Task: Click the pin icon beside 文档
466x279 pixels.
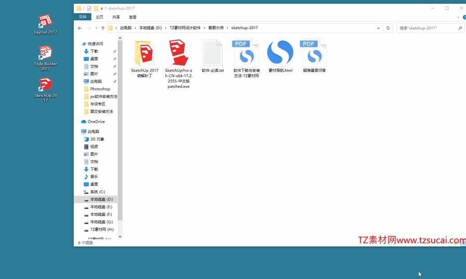Action: pos(114,67)
